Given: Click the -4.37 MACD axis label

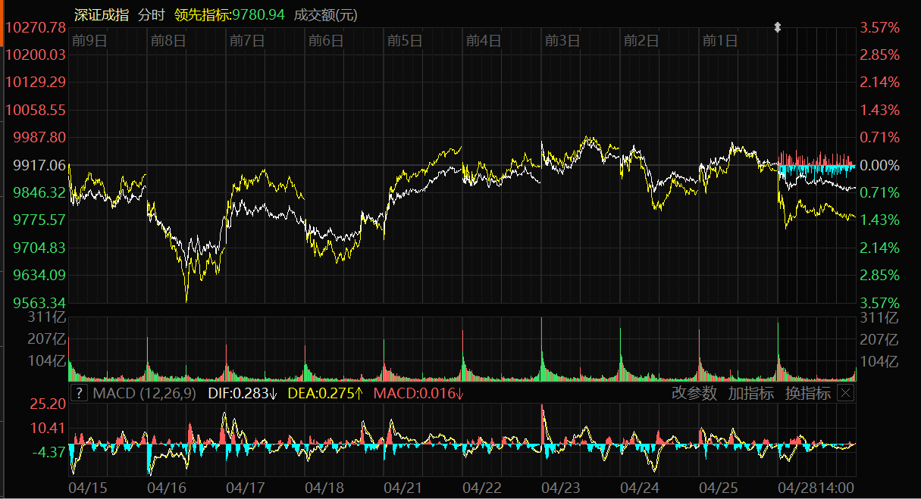Looking at the screenshot, I should [x=47, y=452].
